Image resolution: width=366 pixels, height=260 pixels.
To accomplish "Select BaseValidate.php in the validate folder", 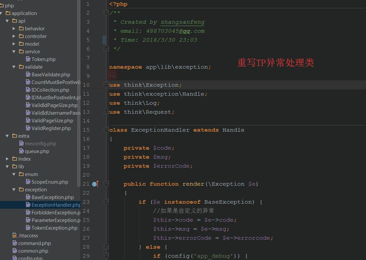I will click(51, 75).
